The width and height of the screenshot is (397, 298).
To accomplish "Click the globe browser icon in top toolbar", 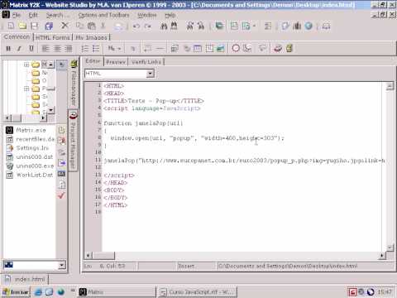I will (309, 26).
